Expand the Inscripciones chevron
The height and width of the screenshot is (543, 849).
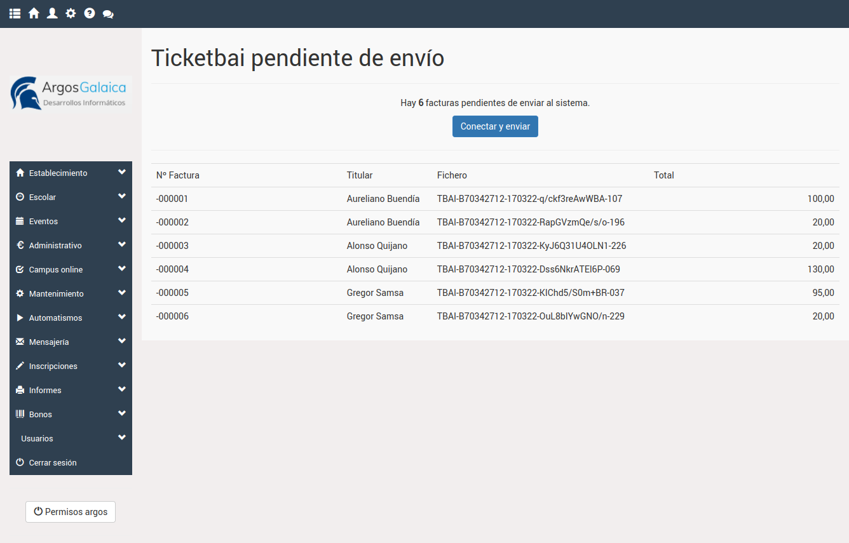tap(122, 365)
